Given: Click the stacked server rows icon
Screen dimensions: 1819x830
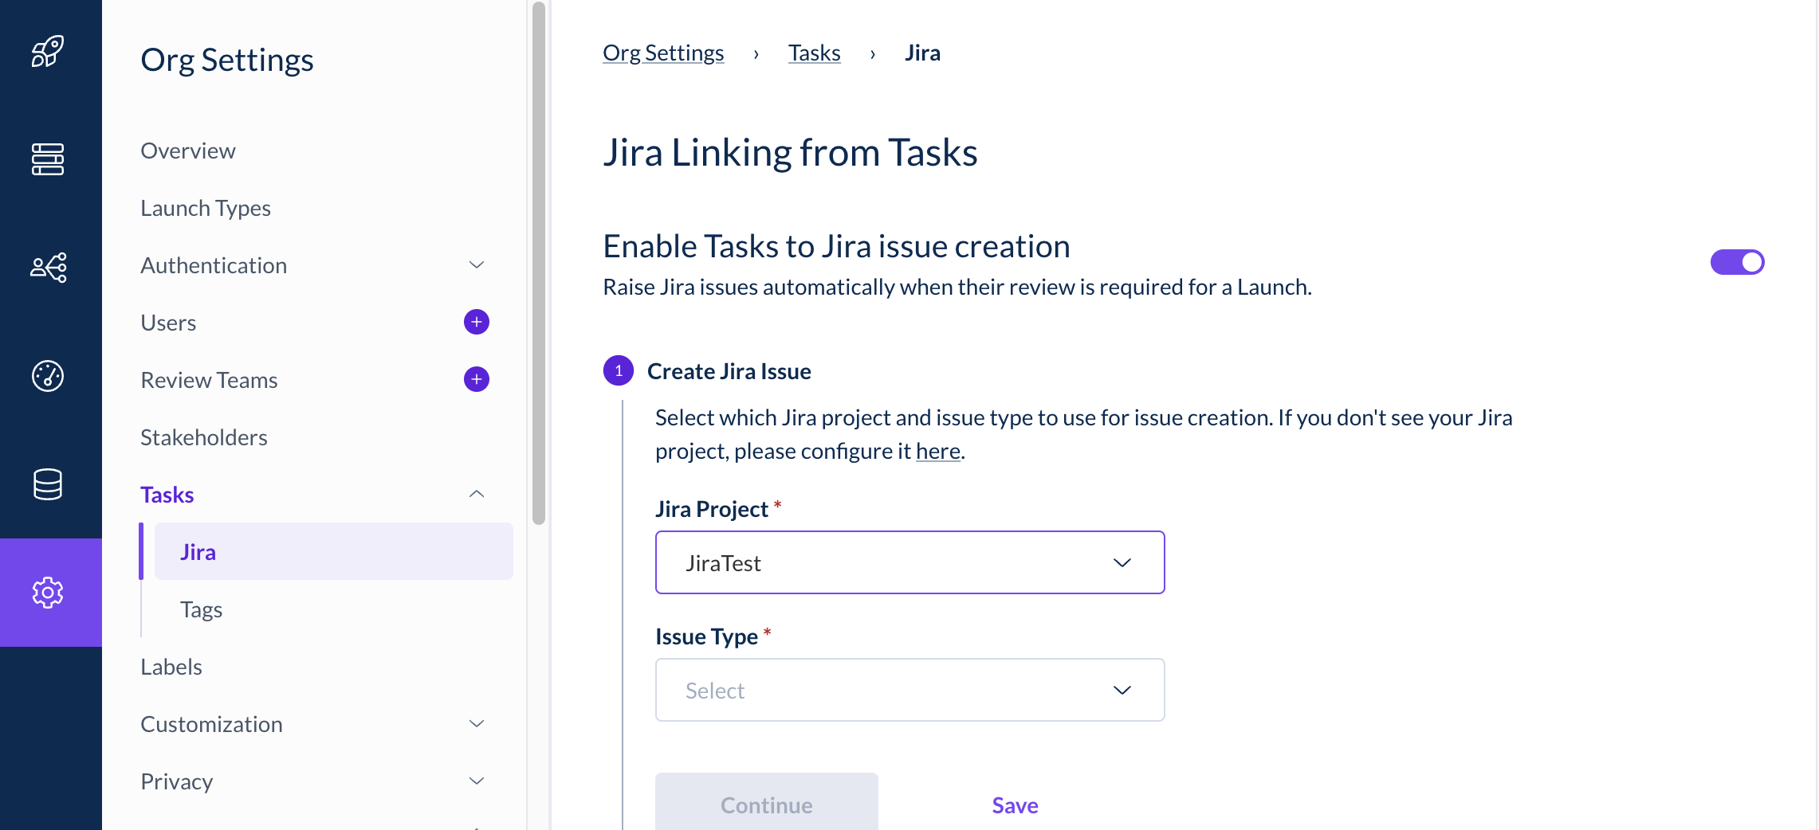Looking at the screenshot, I should coord(48,159).
